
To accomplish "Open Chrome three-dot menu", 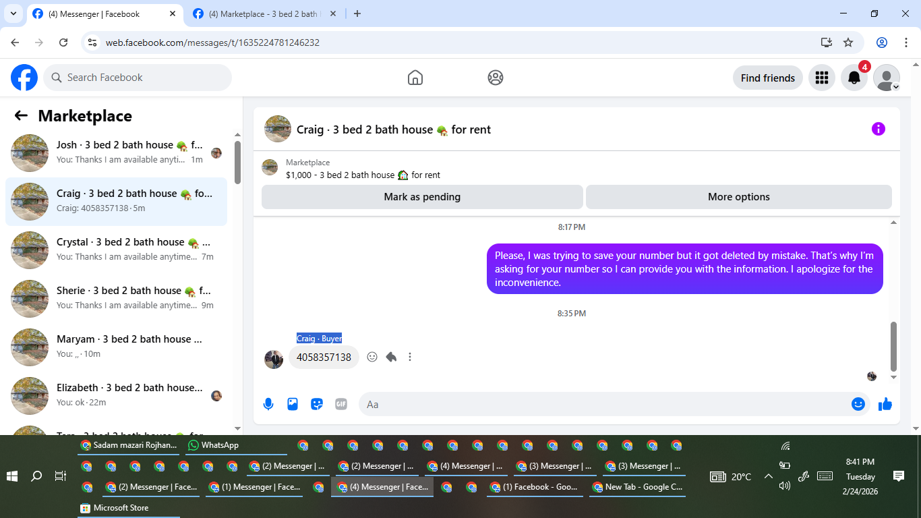I will point(905,42).
